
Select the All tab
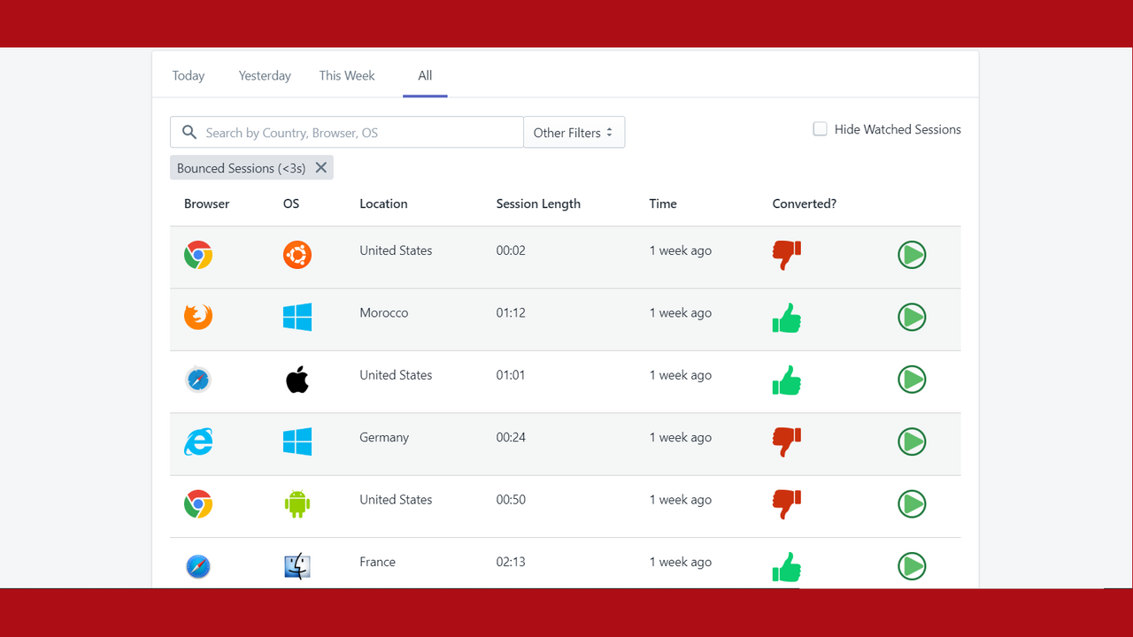point(425,76)
